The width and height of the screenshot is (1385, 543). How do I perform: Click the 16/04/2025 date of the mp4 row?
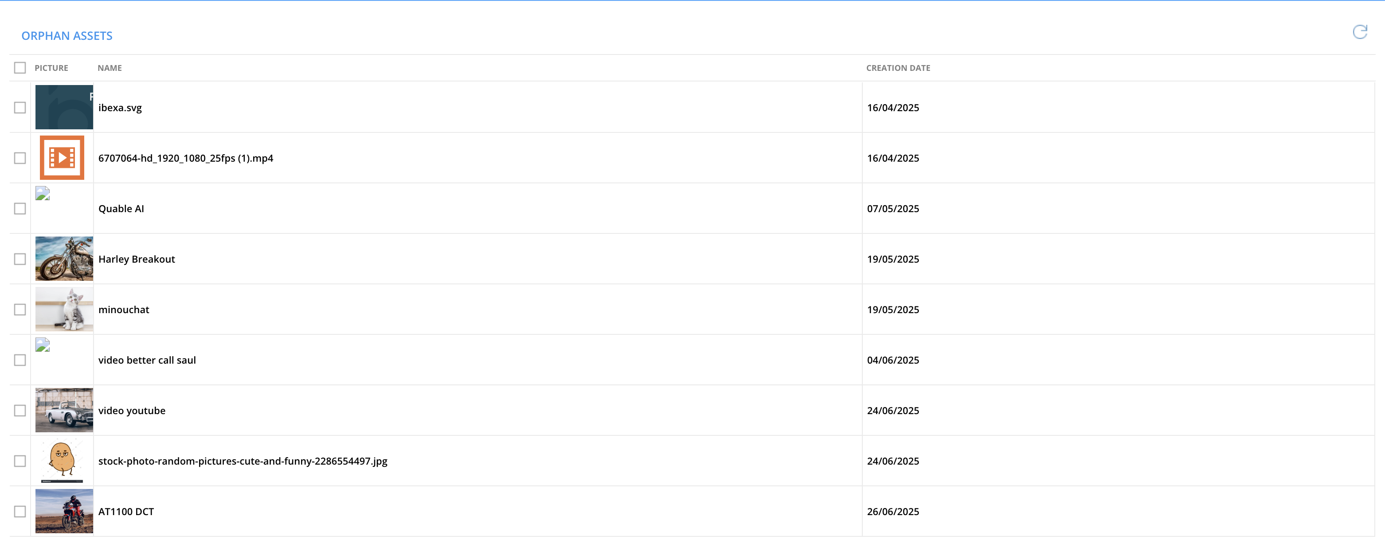pos(892,158)
